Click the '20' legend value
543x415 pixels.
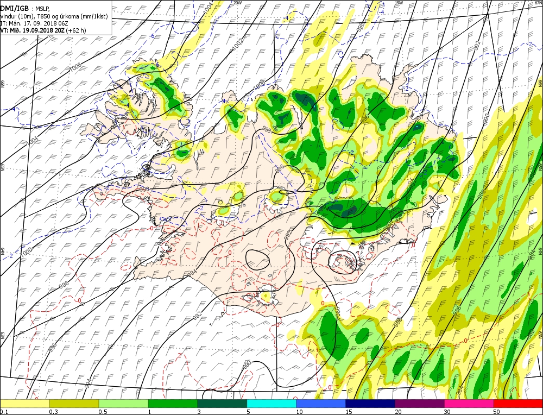(398, 412)
